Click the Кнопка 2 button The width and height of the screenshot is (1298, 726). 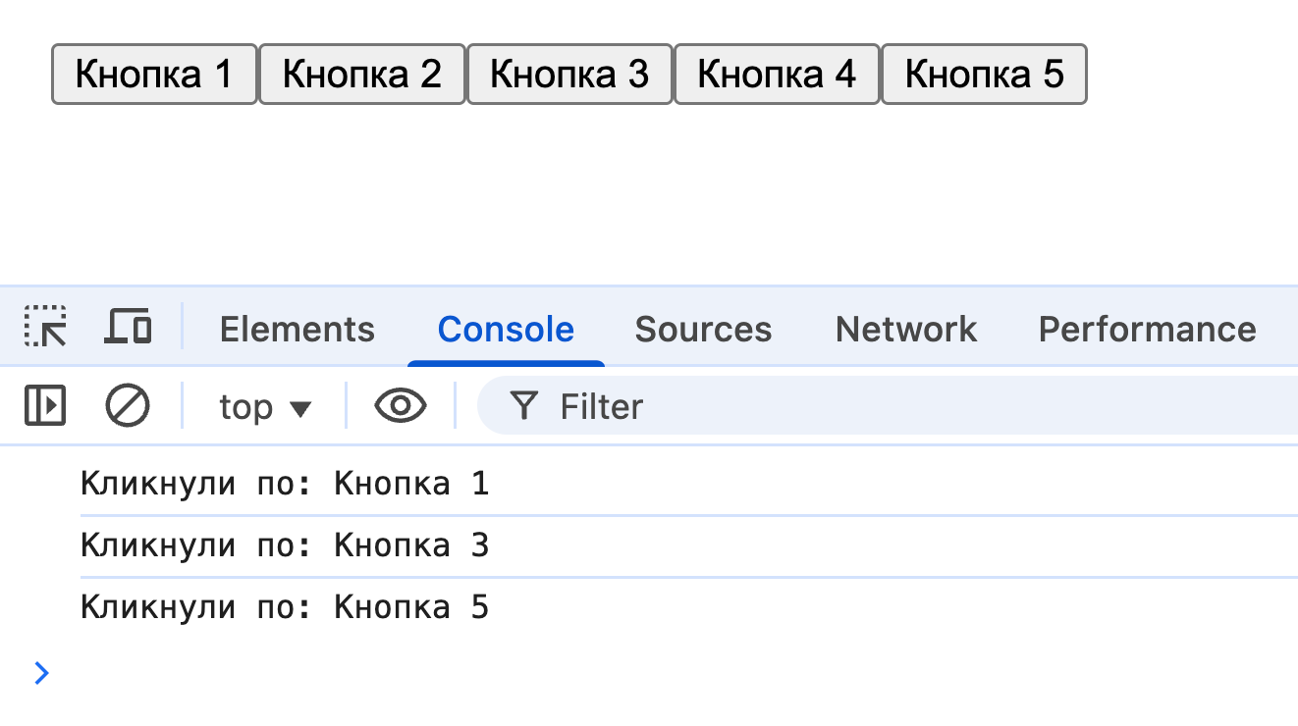[x=362, y=74]
